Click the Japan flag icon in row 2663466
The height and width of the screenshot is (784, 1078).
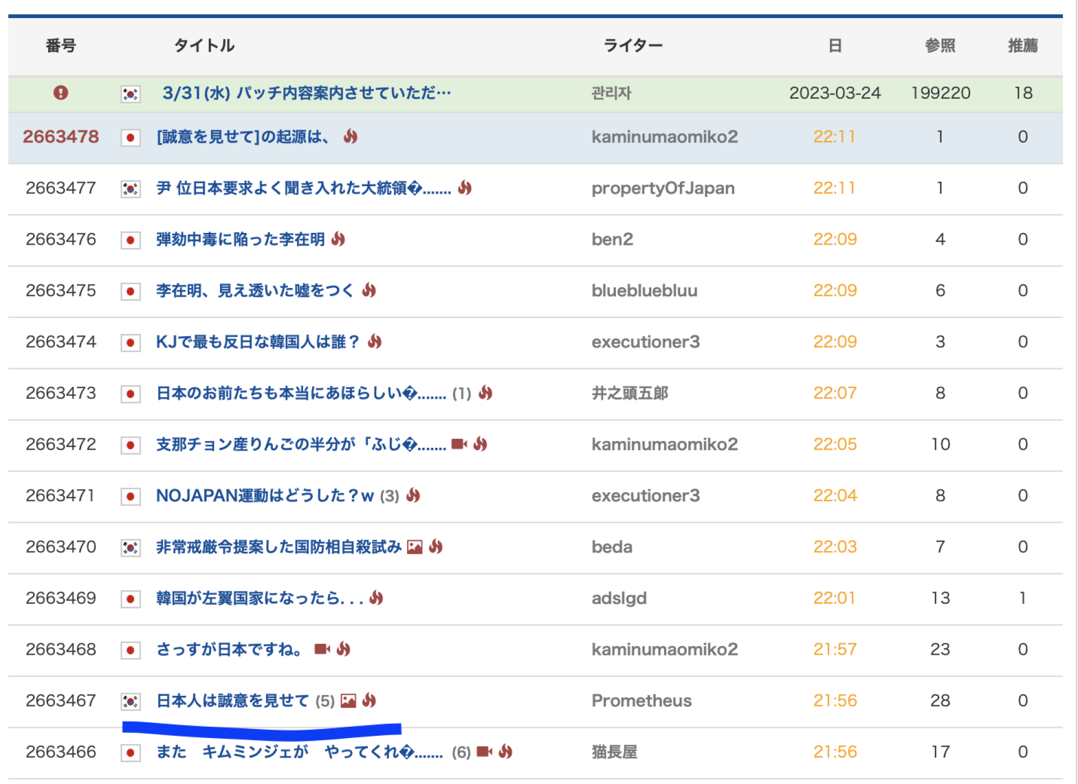click(x=130, y=753)
